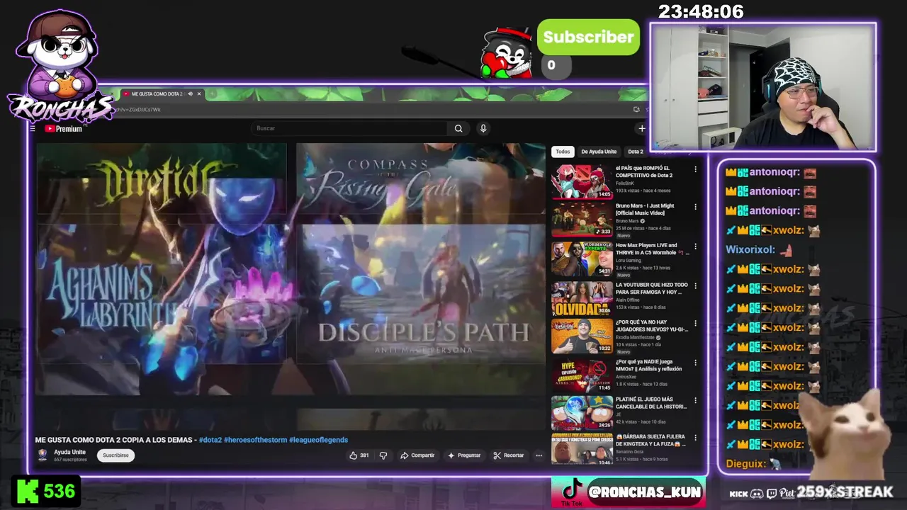Click the Compartir share button
907x510 pixels.
(417, 455)
